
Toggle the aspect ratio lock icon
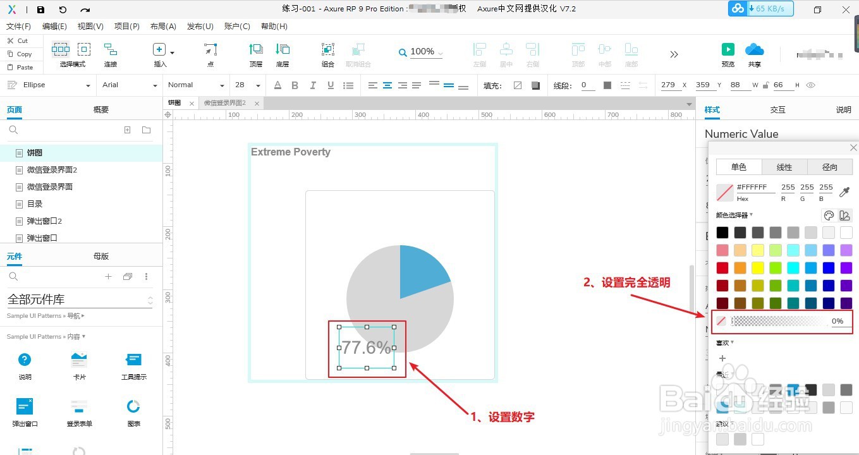click(766, 85)
